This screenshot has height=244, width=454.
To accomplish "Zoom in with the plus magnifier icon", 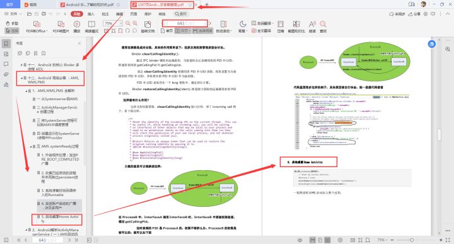I will point(135,23).
